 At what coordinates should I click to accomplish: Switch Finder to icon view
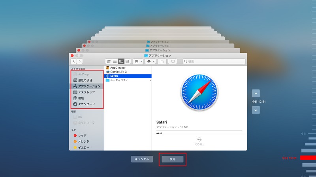[x=109, y=61]
